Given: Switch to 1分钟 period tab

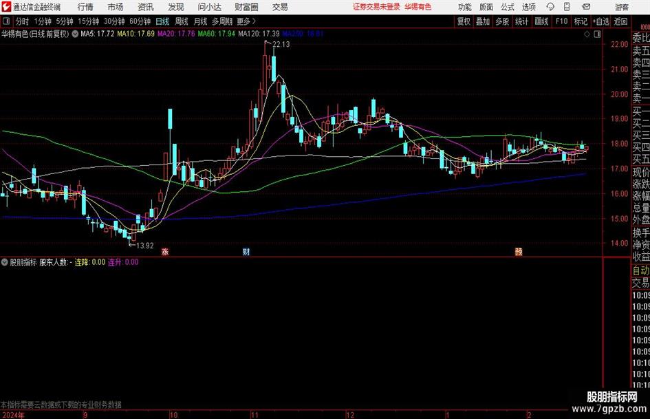Looking at the screenshot, I should click(42, 21).
